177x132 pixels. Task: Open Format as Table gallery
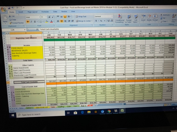click(129, 19)
